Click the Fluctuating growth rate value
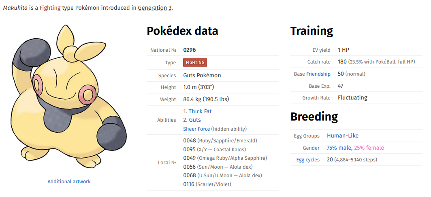The width and height of the screenshot is (431, 197). (x=352, y=97)
